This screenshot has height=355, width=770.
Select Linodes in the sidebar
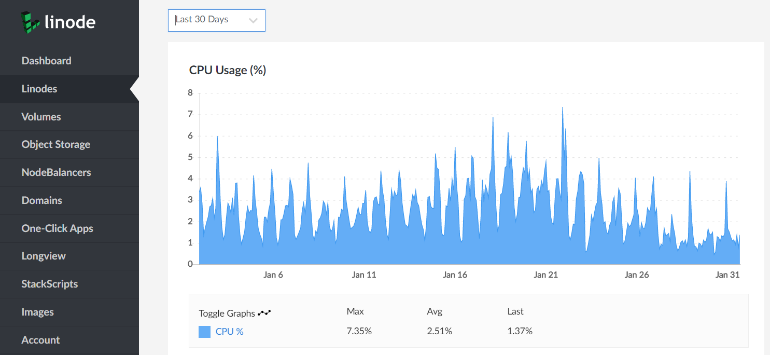(x=39, y=89)
